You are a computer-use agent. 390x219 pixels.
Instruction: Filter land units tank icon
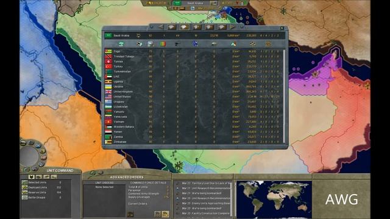click(x=39, y=177)
